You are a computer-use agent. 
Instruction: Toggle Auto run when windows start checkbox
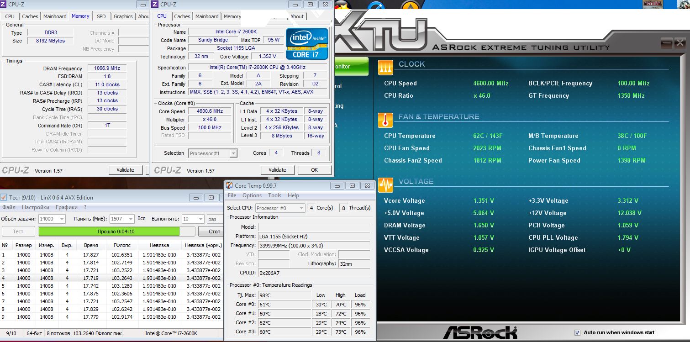coord(577,332)
